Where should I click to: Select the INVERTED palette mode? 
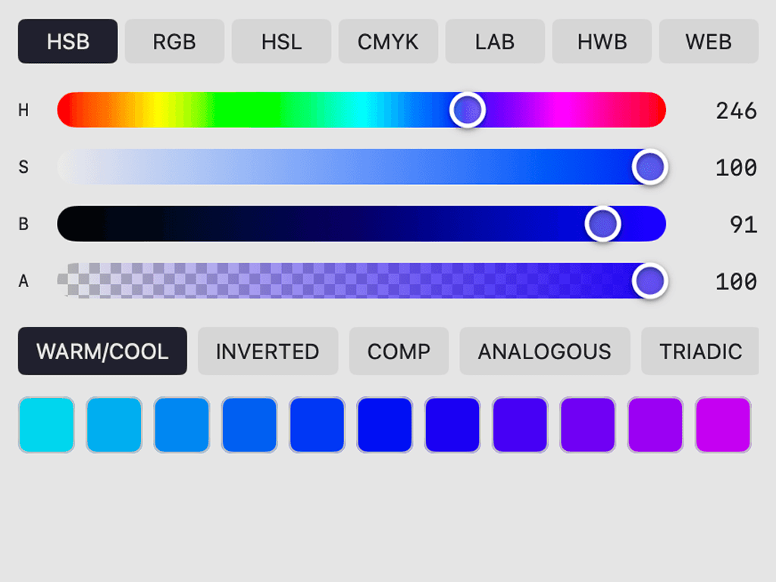point(268,351)
